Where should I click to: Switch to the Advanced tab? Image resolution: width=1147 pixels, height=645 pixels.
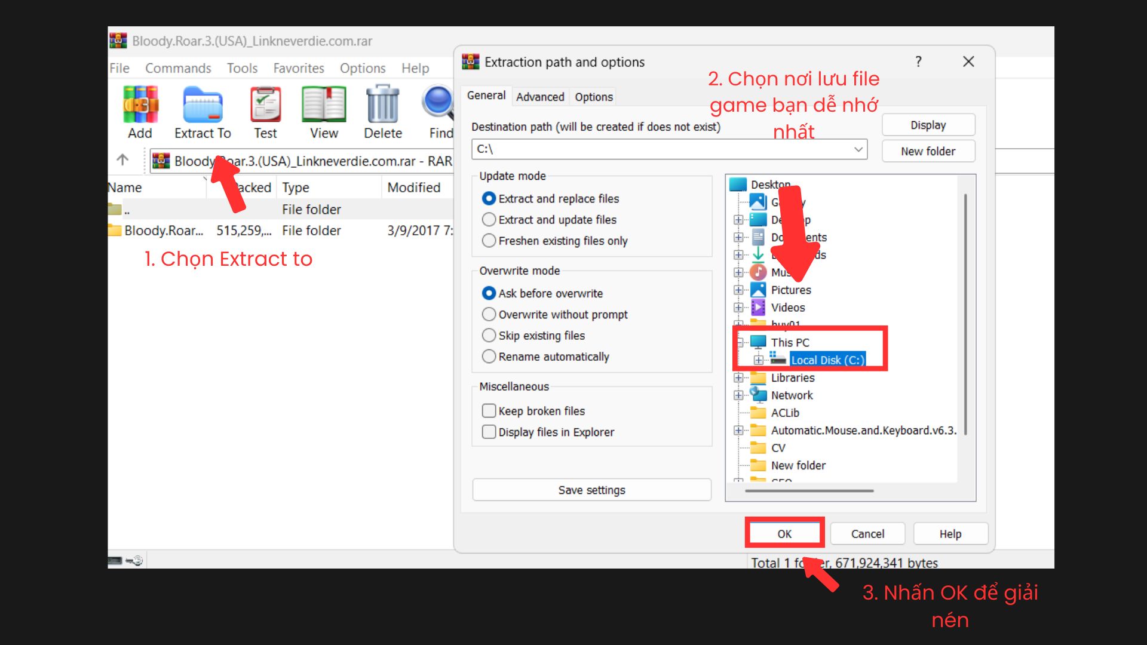click(540, 97)
